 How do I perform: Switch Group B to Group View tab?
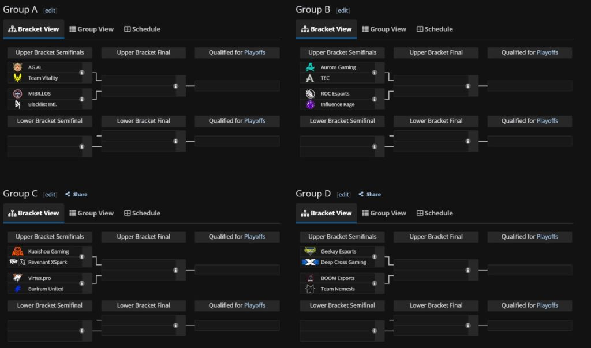(x=384, y=29)
